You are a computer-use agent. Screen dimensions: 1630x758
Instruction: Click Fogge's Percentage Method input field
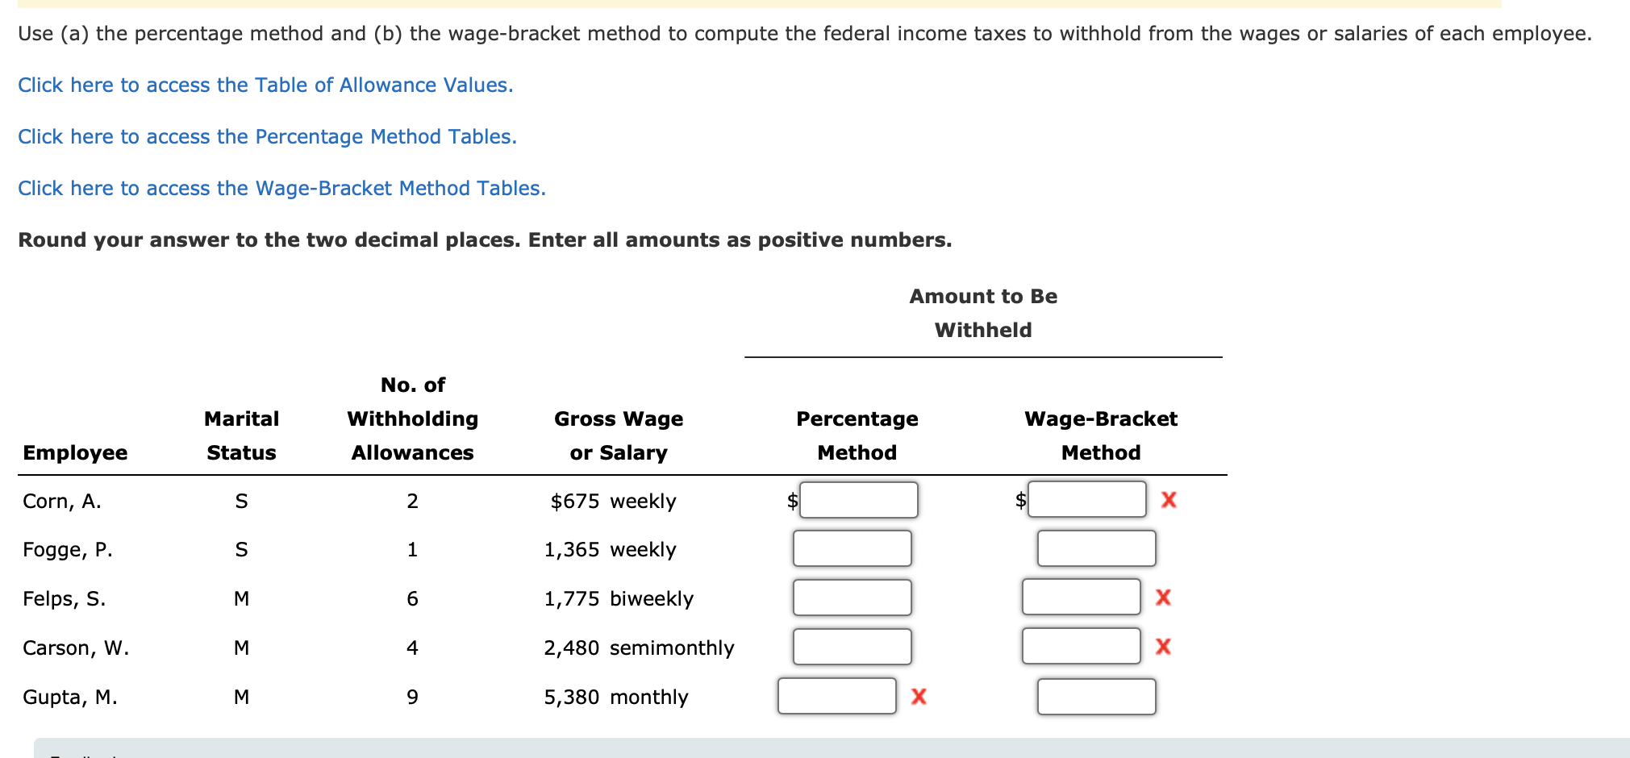[853, 549]
